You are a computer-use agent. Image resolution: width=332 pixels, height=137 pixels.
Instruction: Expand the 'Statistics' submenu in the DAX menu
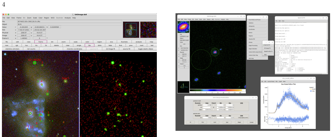(x=257, y=23)
